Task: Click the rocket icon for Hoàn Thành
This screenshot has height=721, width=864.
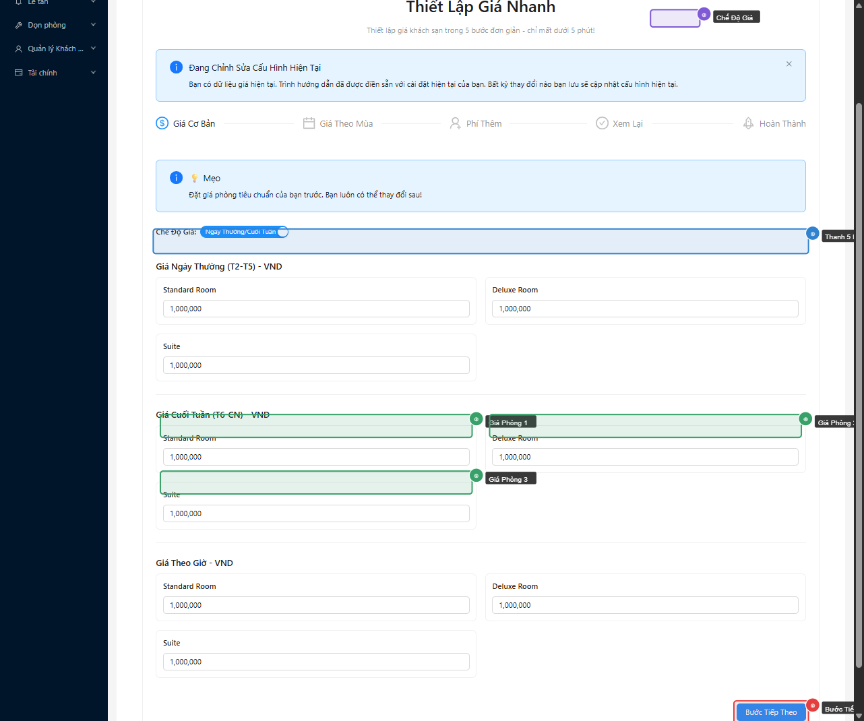Action: pyautogui.click(x=748, y=123)
